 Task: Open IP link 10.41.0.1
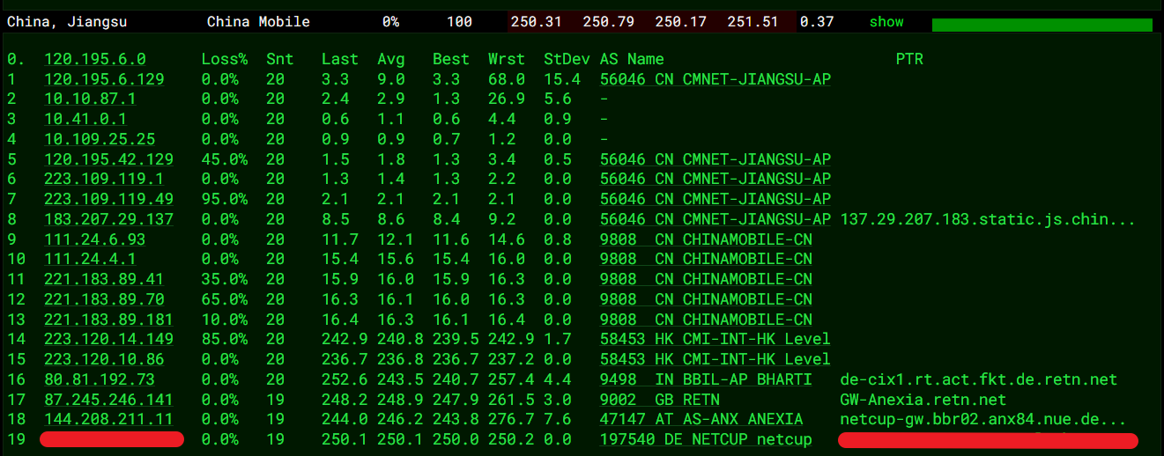[x=85, y=119]
